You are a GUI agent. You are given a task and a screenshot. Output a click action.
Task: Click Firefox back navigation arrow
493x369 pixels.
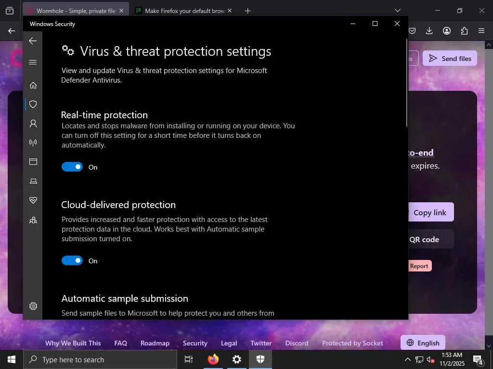click(12, 31)
